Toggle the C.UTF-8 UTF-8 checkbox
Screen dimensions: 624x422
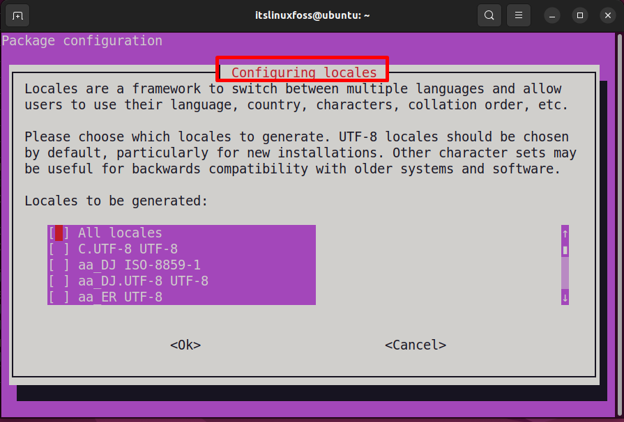(x=59, y=249)
